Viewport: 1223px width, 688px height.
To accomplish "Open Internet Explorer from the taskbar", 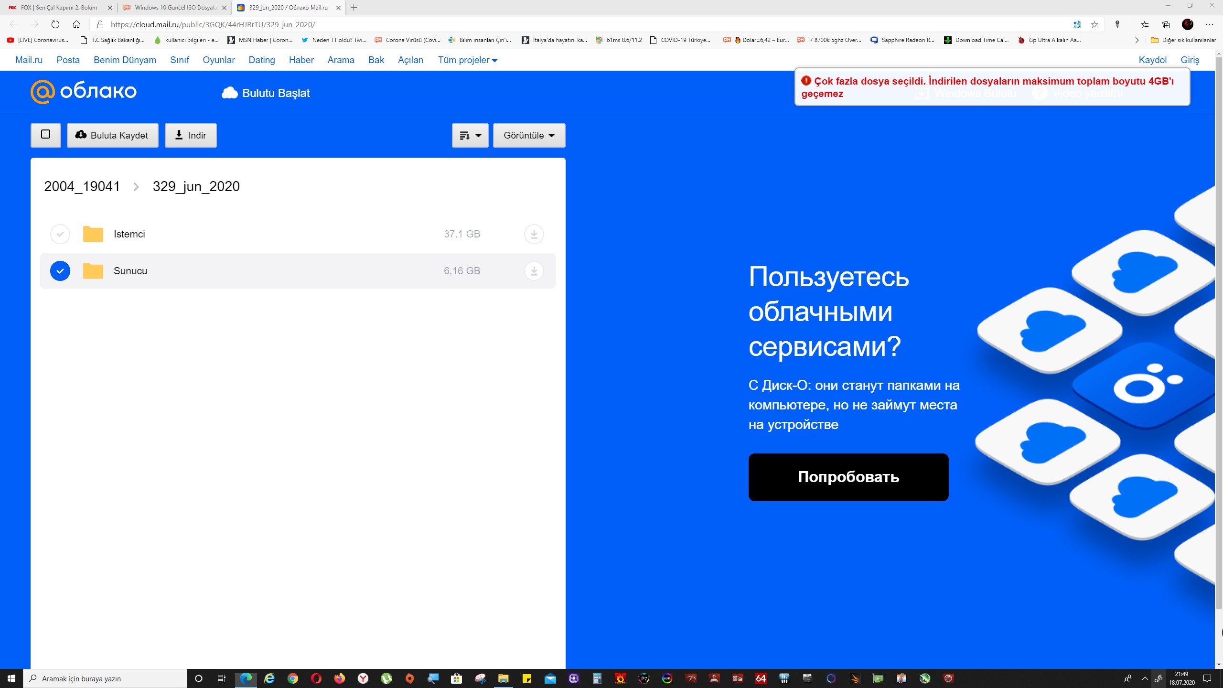I will point(269,678).
